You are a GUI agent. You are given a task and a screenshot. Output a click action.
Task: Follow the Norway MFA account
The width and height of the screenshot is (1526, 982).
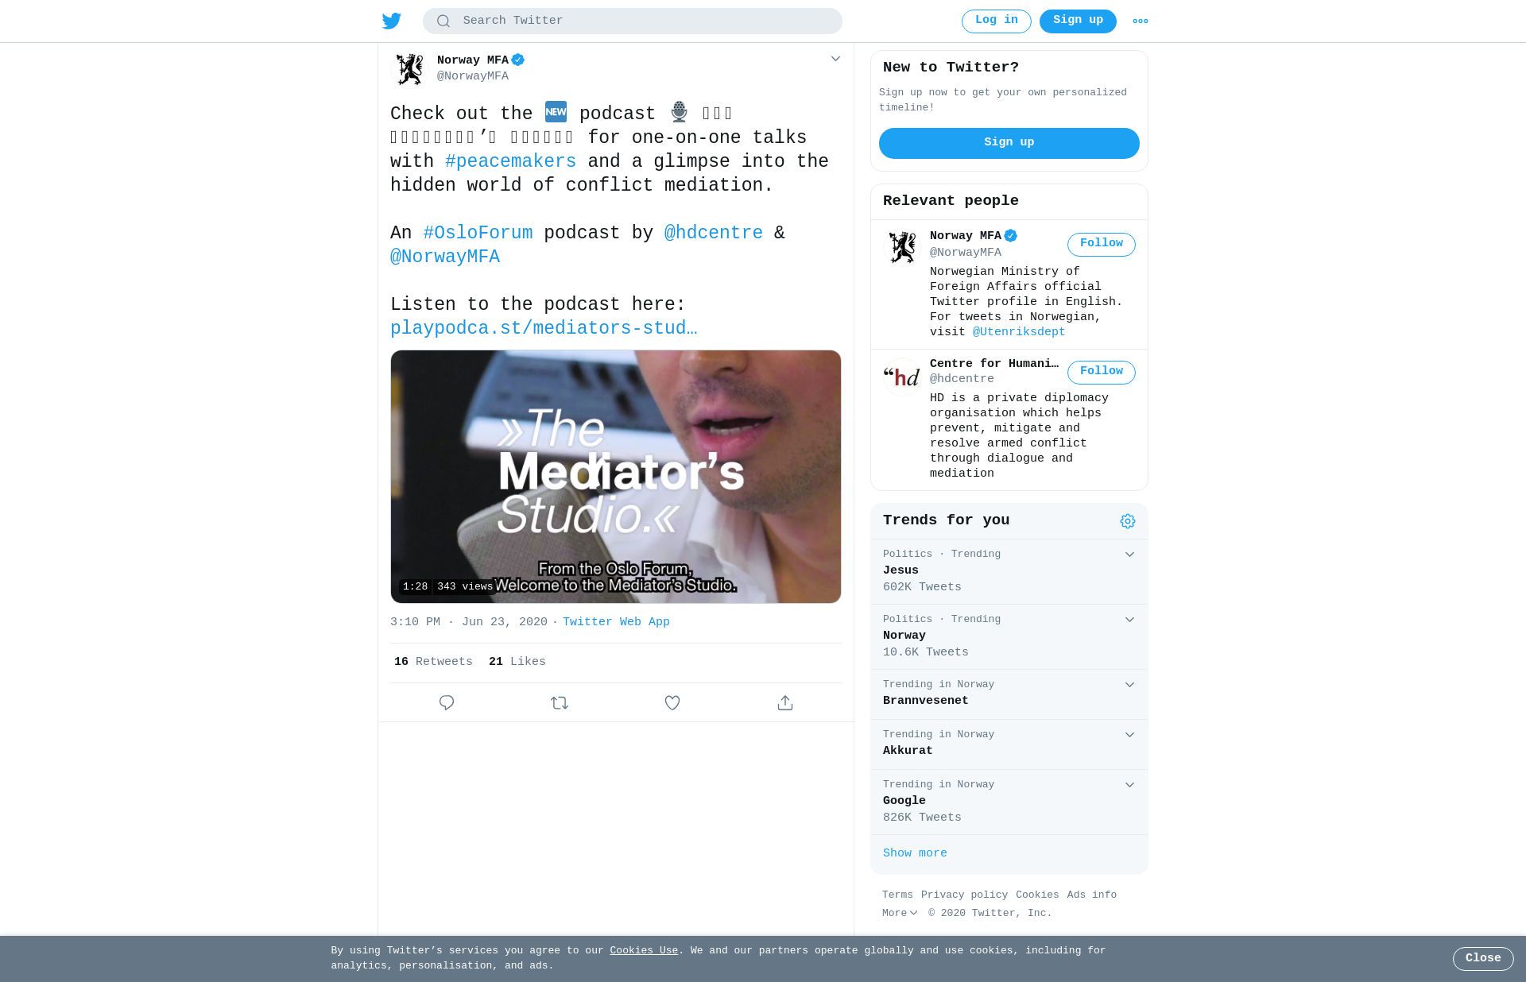pyautogui.click(x=1102, y=245)
